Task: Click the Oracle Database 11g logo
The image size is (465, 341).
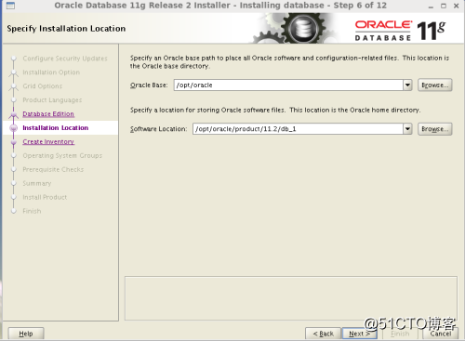Action: pos(400,31)
